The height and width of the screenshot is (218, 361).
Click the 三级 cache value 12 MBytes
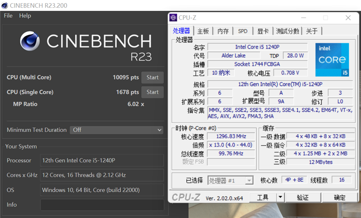(x=320, y=162)
